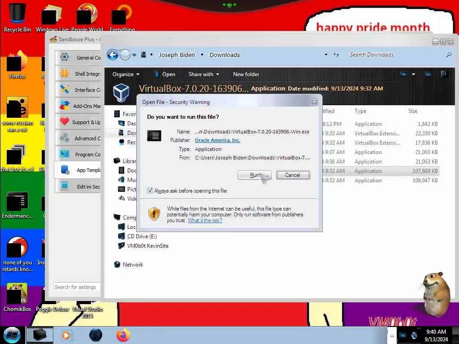Click New folder in the toolbar
The width and height of the screenshot is (459, 344).
coord(246,74)
